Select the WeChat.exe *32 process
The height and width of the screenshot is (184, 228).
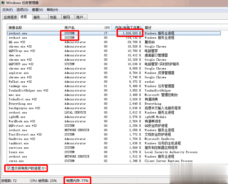coord(114,82)
